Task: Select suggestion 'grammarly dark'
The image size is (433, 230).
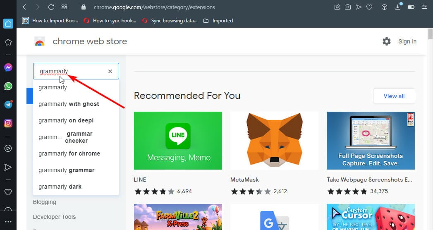Action: [76, 187]
